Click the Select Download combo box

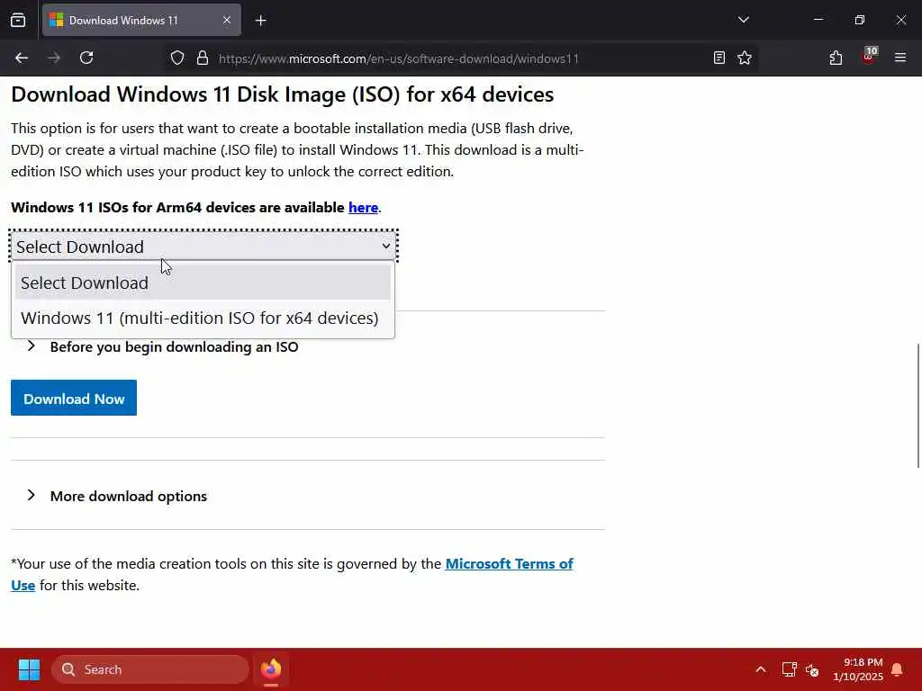(203, 247)
